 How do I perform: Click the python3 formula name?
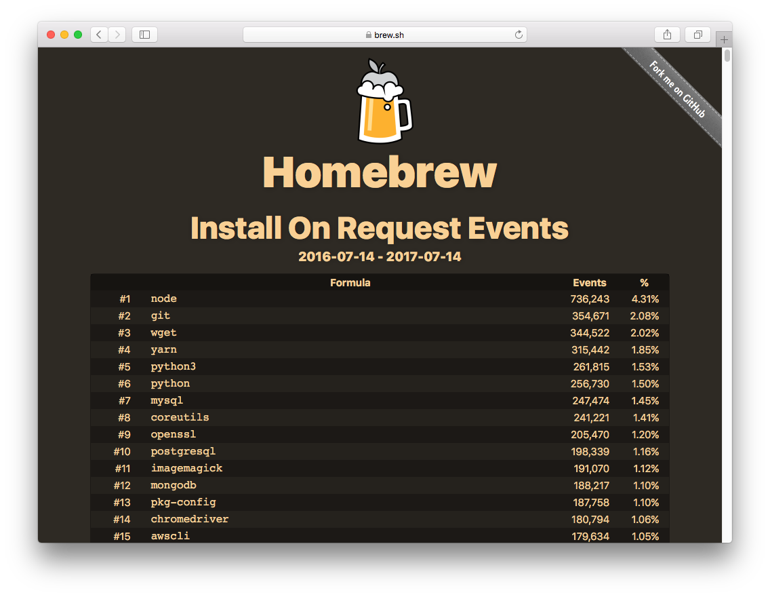tap(173, 366)
